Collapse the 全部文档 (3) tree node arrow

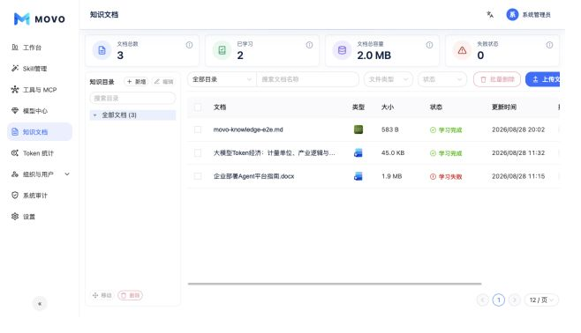[94, 115]
